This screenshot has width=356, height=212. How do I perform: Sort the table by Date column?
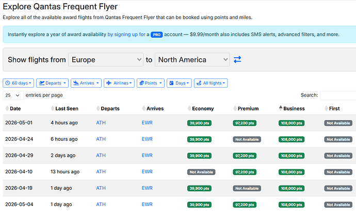pos(15,109)
